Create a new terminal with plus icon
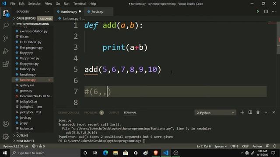The image size is (280, 157). click(x=242, y=113)
